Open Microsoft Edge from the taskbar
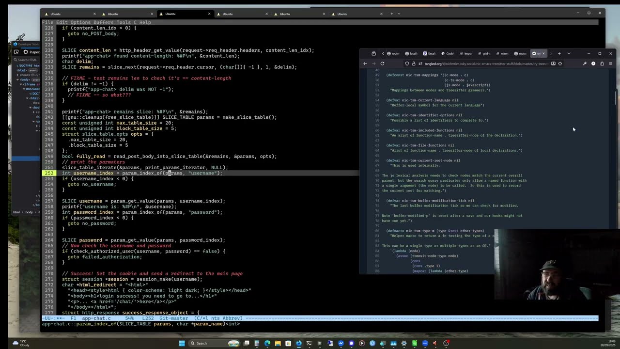 click(x=267, y=343)
